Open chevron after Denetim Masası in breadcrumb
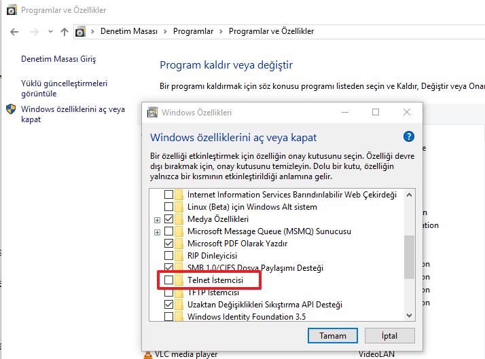The width and height of the screenshot is (485, 359). click(165, 31)
